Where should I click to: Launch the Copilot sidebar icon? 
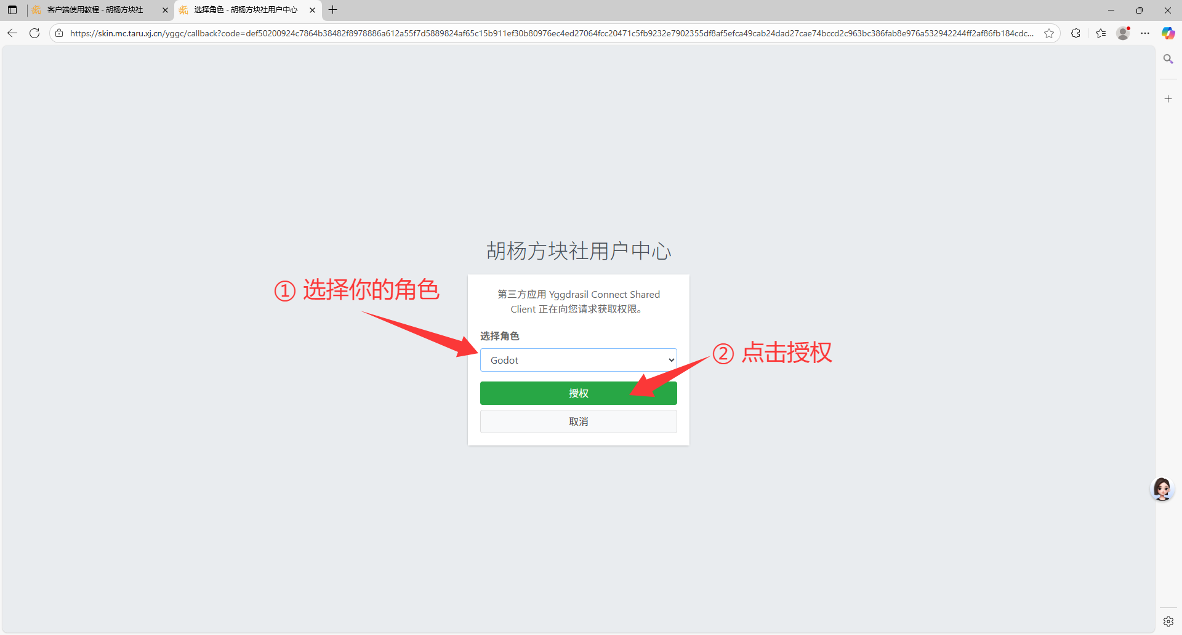1168,33
